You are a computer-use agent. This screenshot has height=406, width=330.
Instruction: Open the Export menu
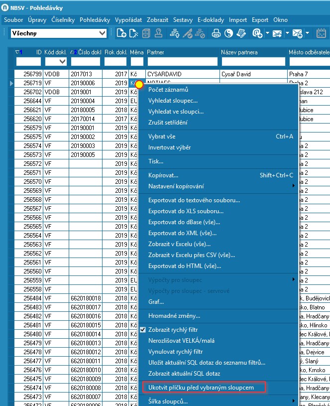[260, 20]
